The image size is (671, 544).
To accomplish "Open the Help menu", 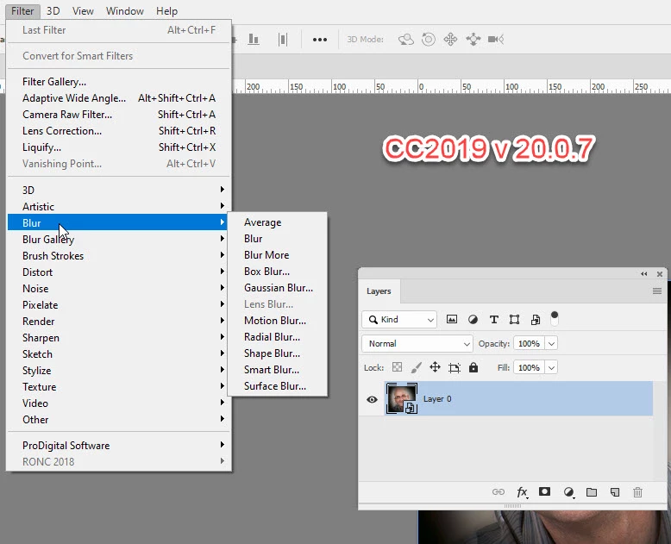I will tap(166, 10).
